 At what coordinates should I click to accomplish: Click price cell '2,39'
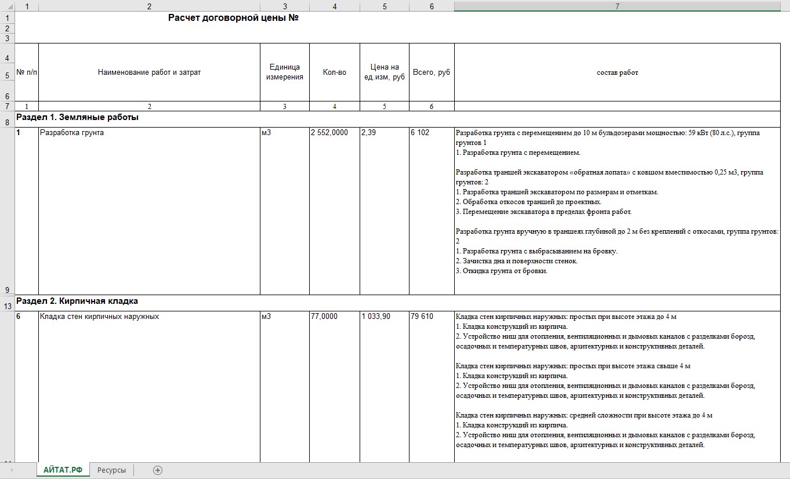coord(385,211)
